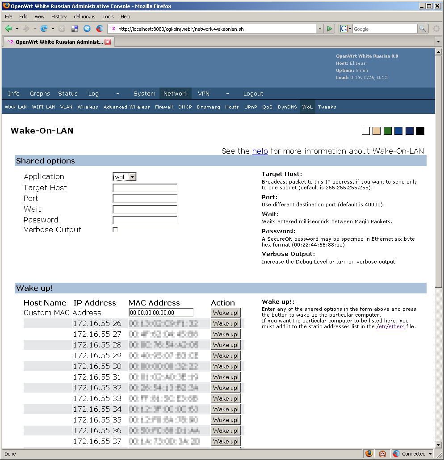
Task: Click the magnifier search icon
Action: pos(423,29)
